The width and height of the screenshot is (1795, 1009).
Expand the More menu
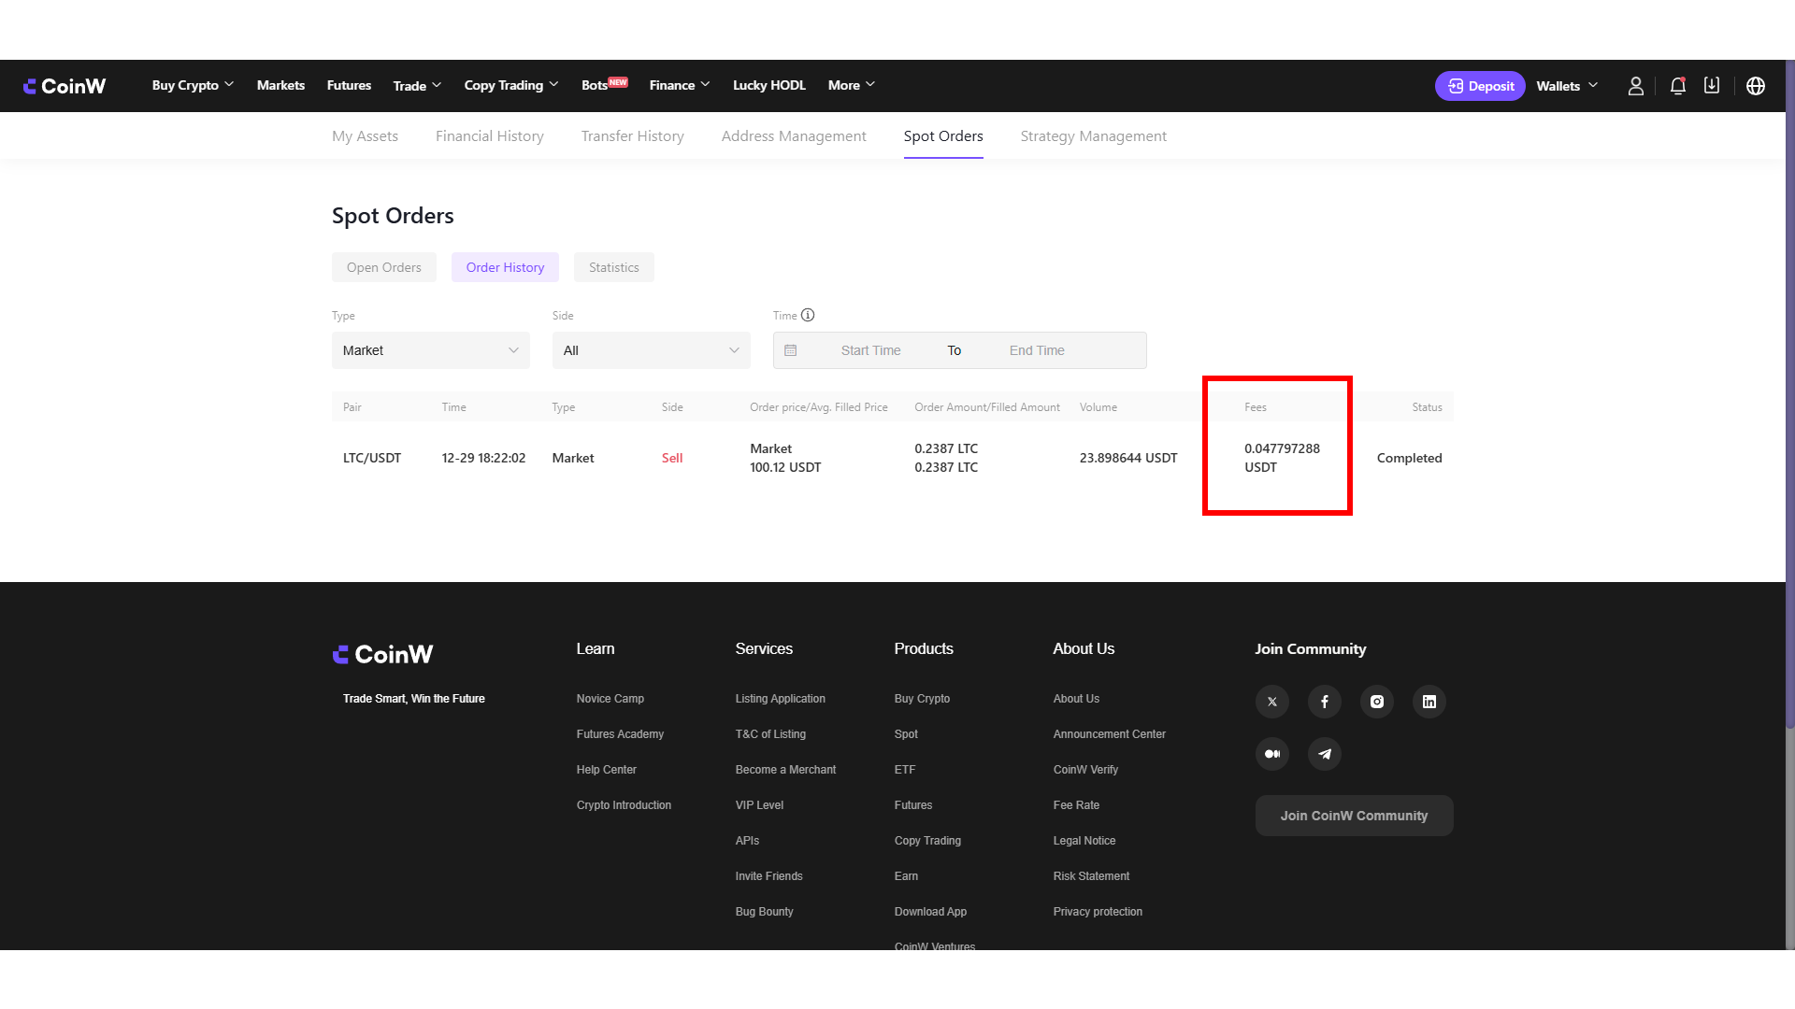pyautogui.click(x=852, y=85)
